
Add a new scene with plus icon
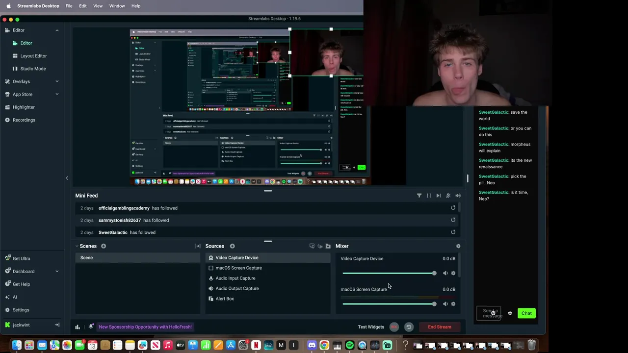(x=104, y=246)
